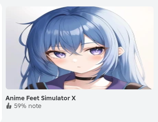Image resolution: width=158 pixels, height=122 pixels.
Task: Click the character's black choker in the thumbnail
Action: pos(89,78)
